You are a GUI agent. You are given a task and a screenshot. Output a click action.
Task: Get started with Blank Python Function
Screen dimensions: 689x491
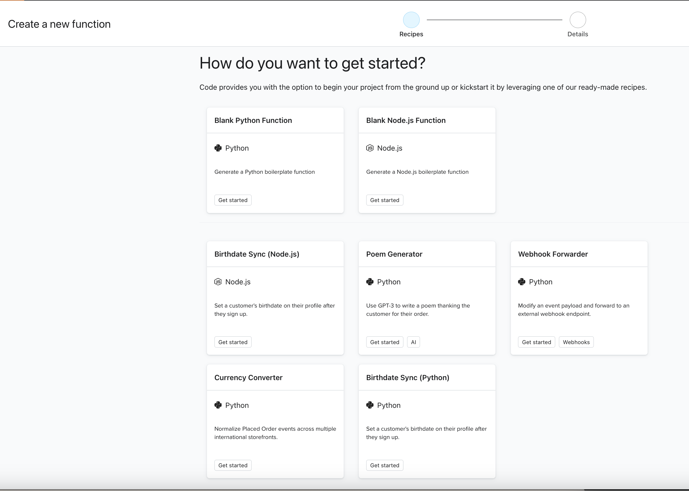(233, 200)
